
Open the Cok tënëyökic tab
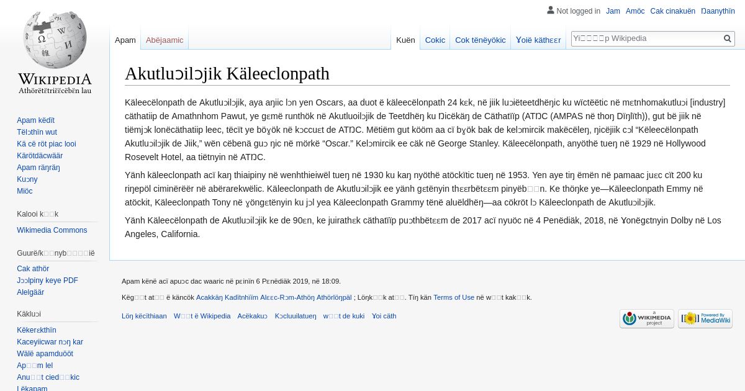click(x=481, y=40)
